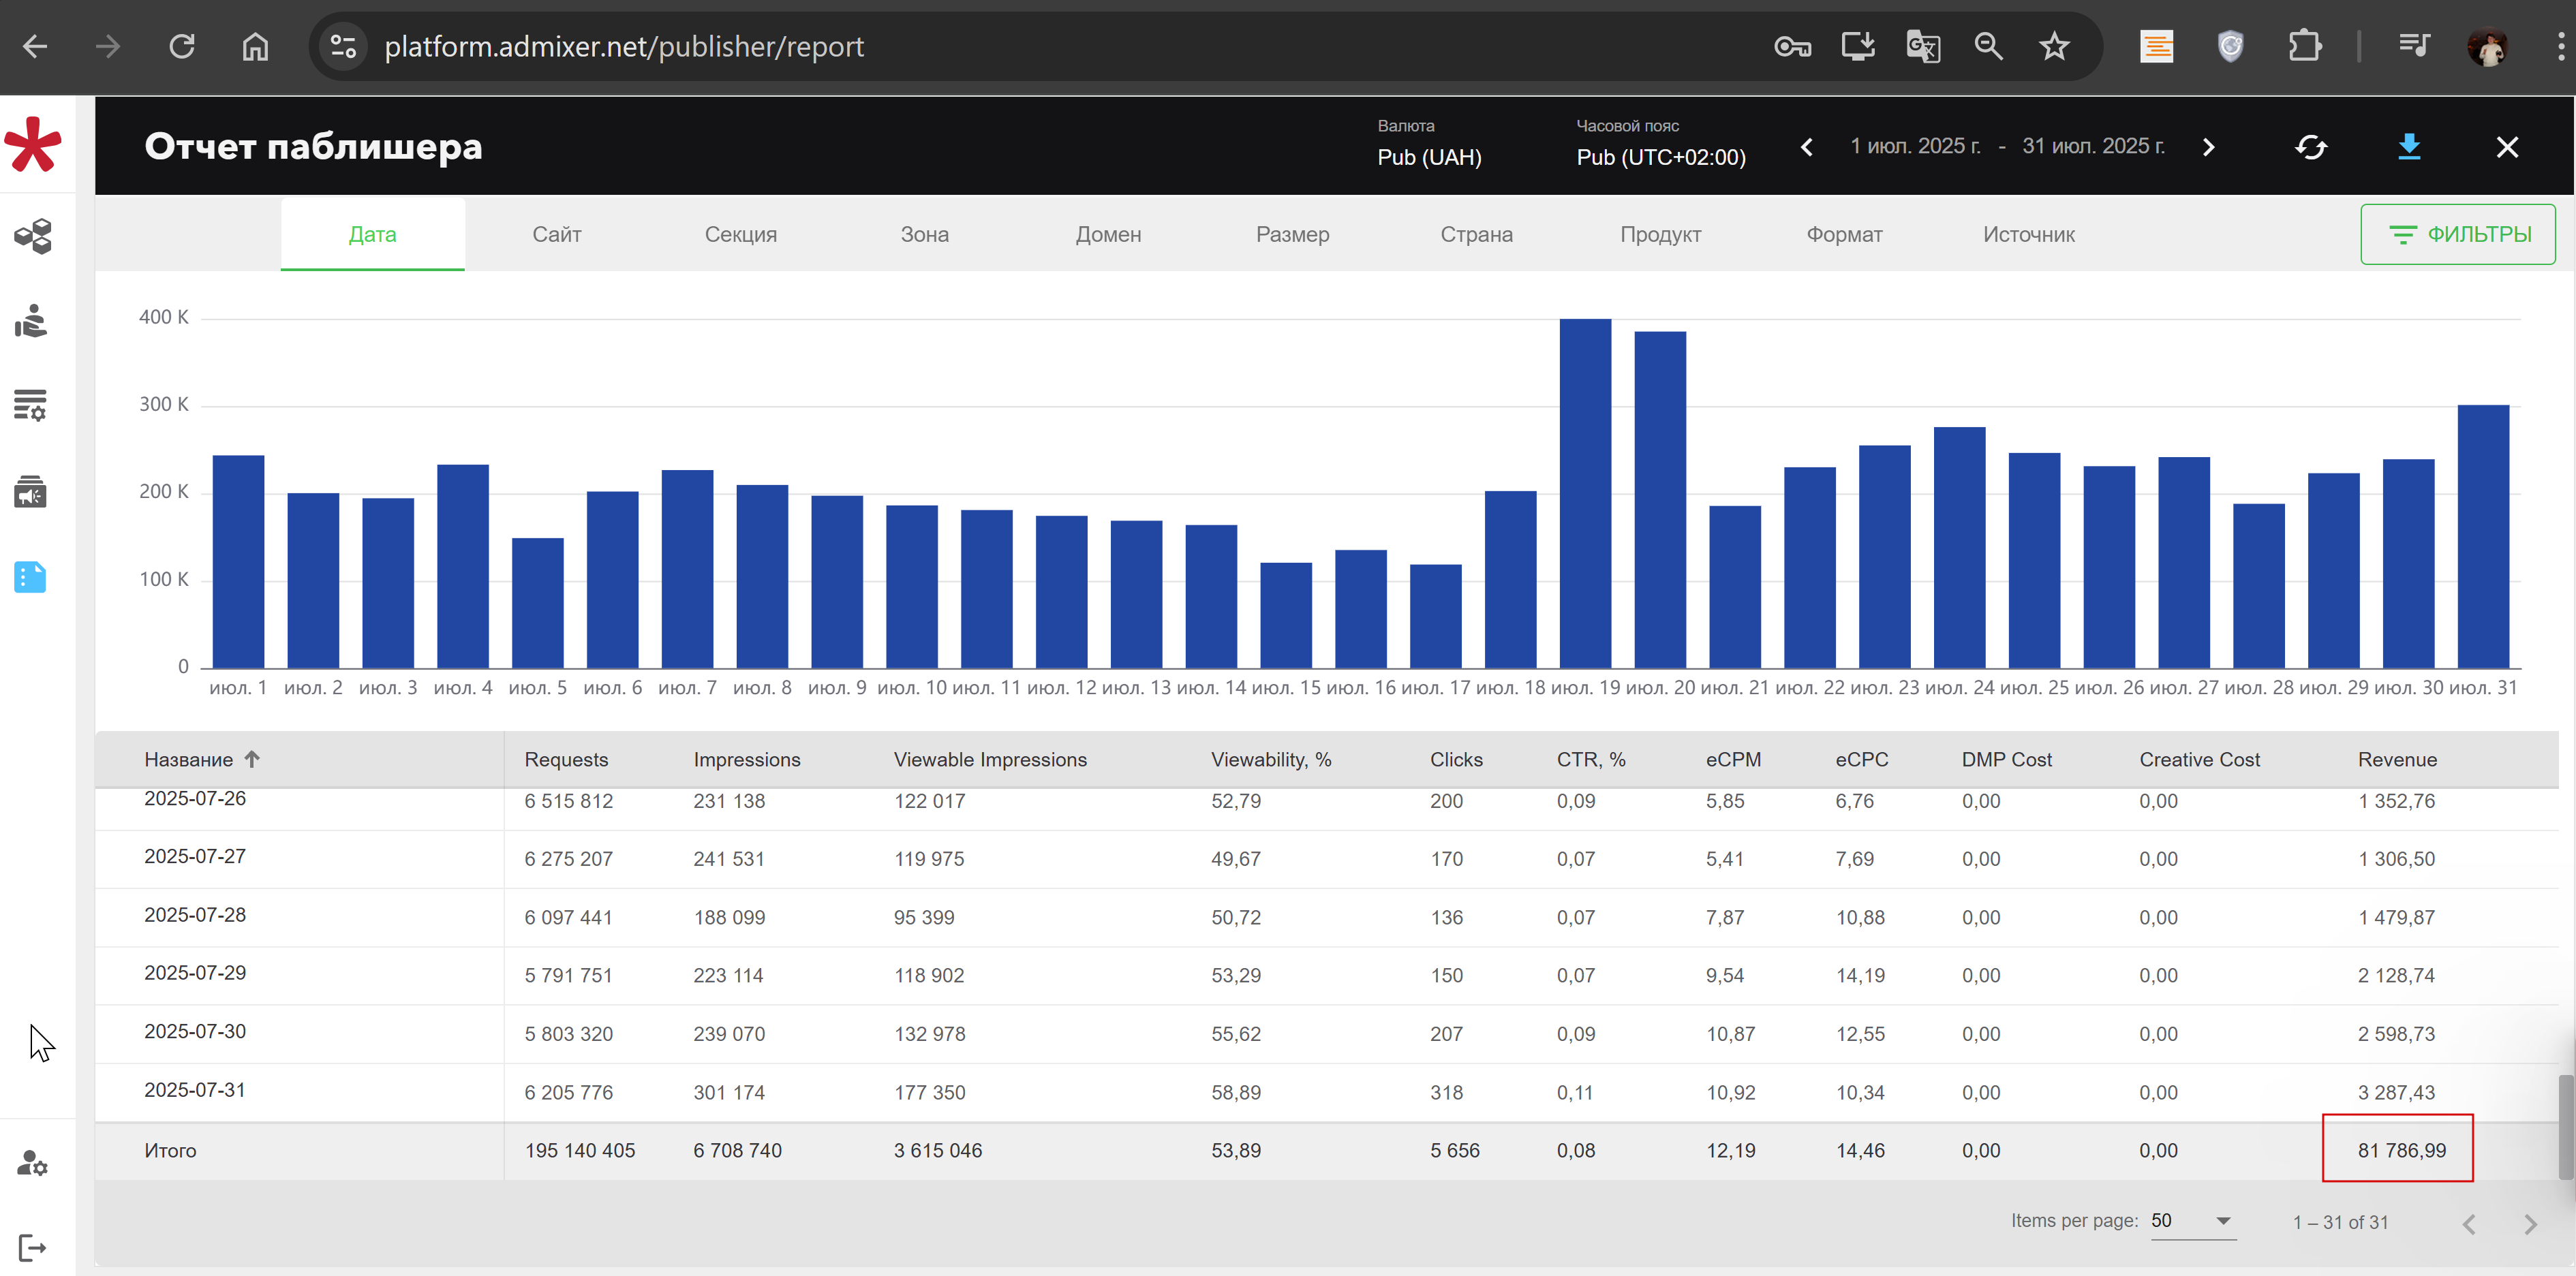Sort by the Impressions column header
This screenshot has width=2576, height=1276.
point(747,759)
